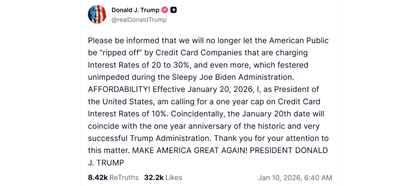Open Donald J. Trump's profile avatar
Screen dimensions: 417x186
97,14
